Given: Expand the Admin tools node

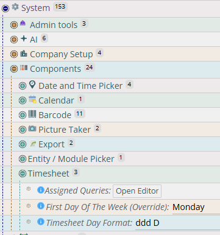Looking at the screenshot, I should pyautogui.click(x=14, y=25).
